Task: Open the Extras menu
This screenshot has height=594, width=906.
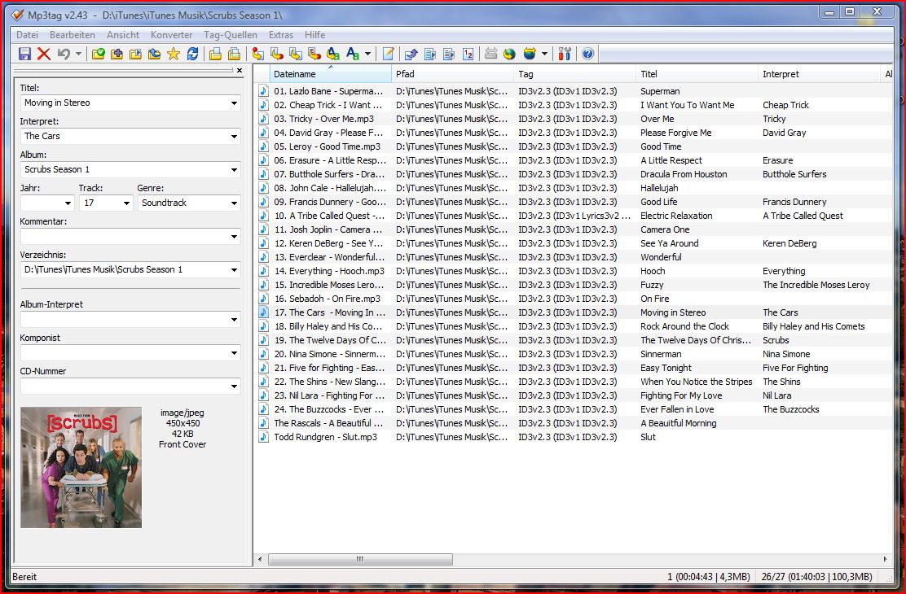Action: coord(281,35)
